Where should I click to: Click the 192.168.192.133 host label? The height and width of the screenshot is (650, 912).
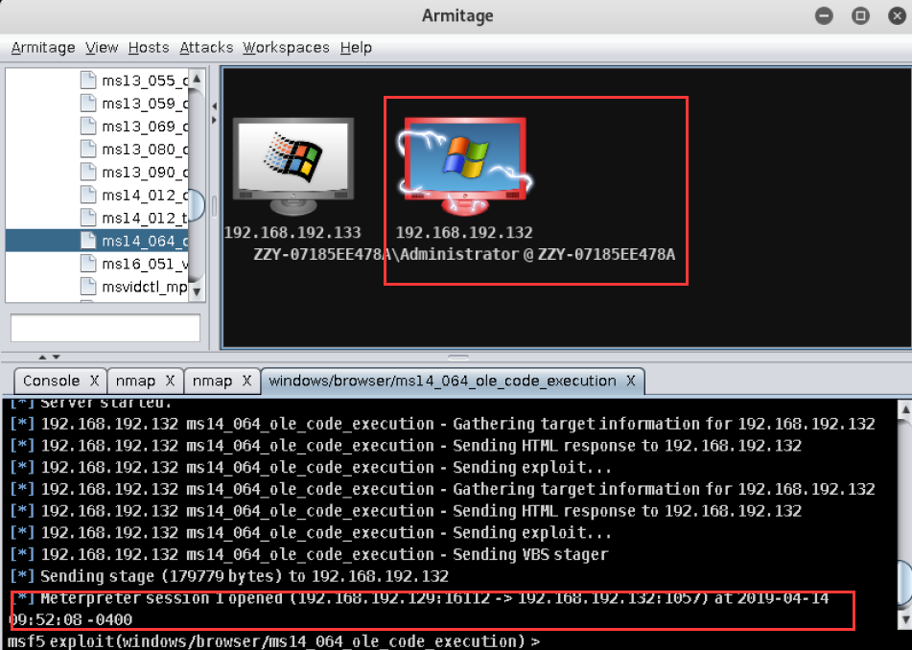(x=292, y=233)
